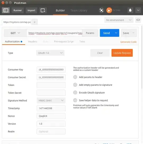143x144 pixels.
Task: Click the Timestamp field
Action: pos(51,108)
